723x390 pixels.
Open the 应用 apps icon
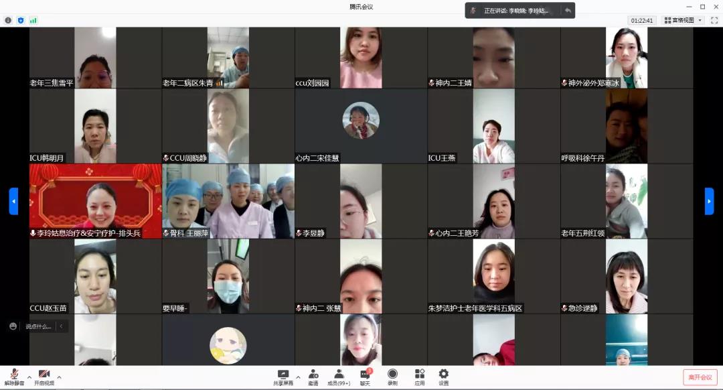click(420, 376)
